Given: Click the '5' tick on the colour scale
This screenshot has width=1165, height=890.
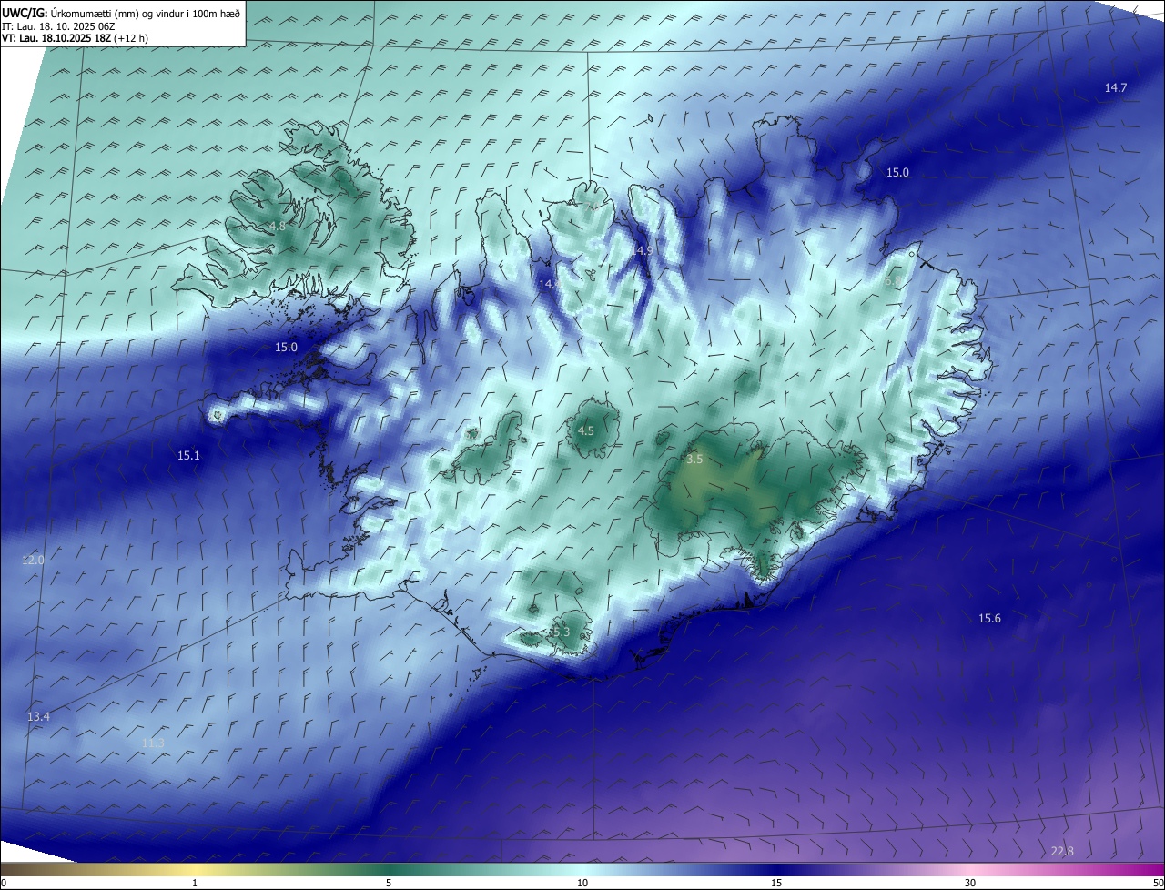Looking at the screenshot, I should 389,883.
